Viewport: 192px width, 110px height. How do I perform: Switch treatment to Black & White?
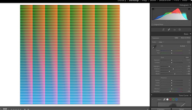coord(186,38)
